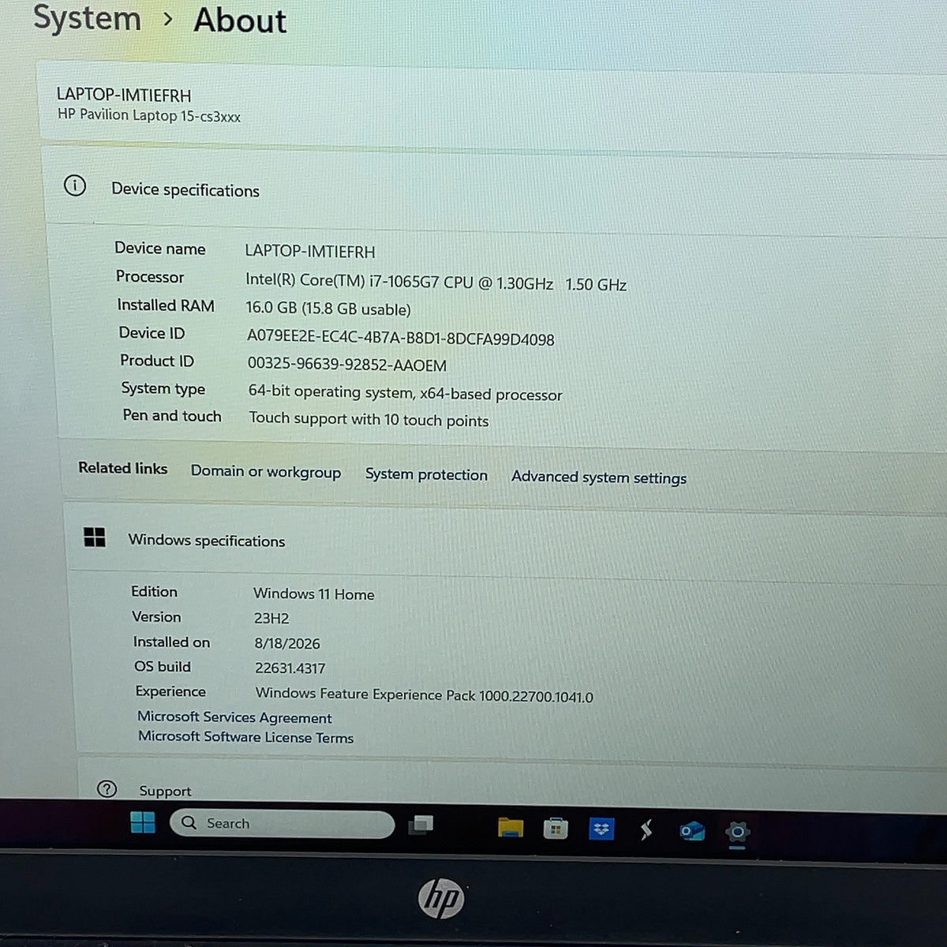Click the Windows Feature Experience Pack text

tap(425, 695)
